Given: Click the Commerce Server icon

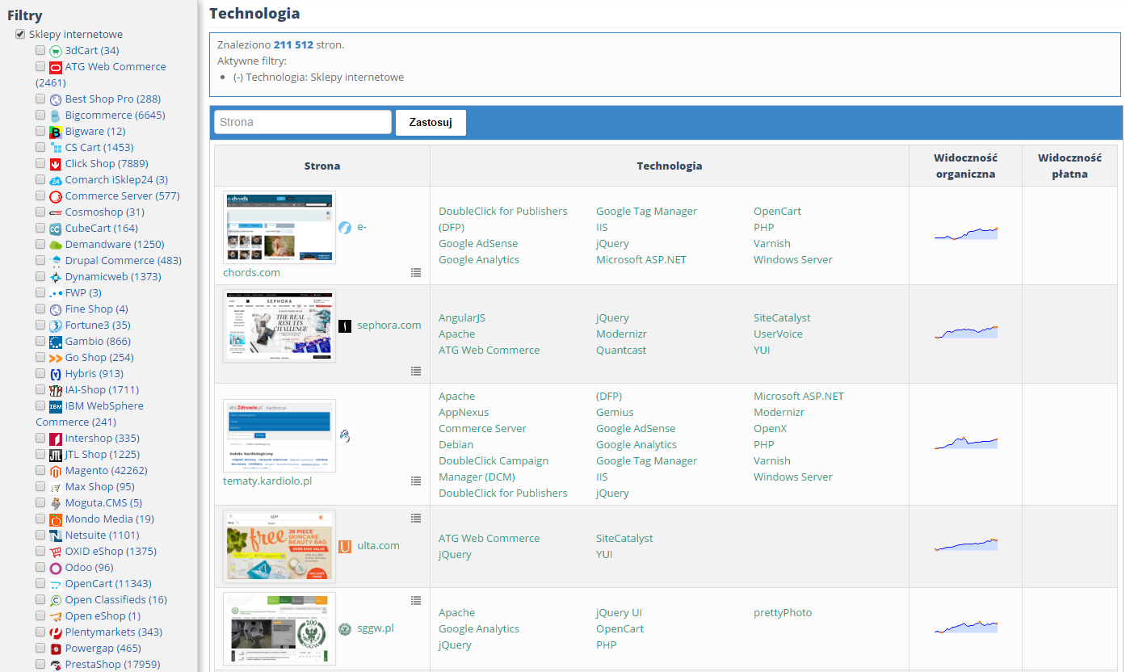Looking at the screenshot, I should point(56,196).
